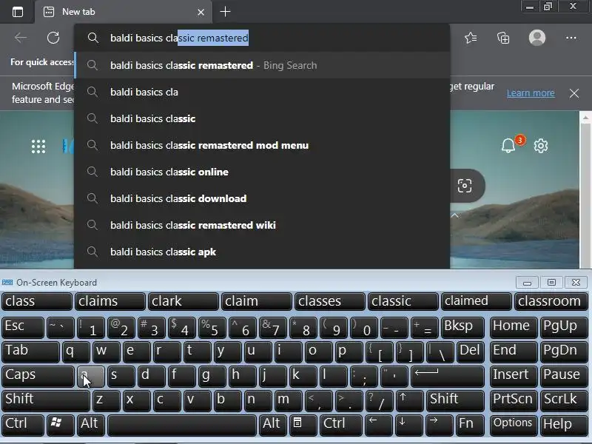This screenshot has width=592, height=444.
Task: Open the Favorites star icon
Action: (x=471, y=38)
